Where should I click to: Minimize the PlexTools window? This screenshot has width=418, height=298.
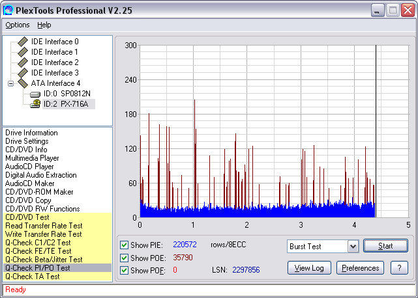coord(377,10)
